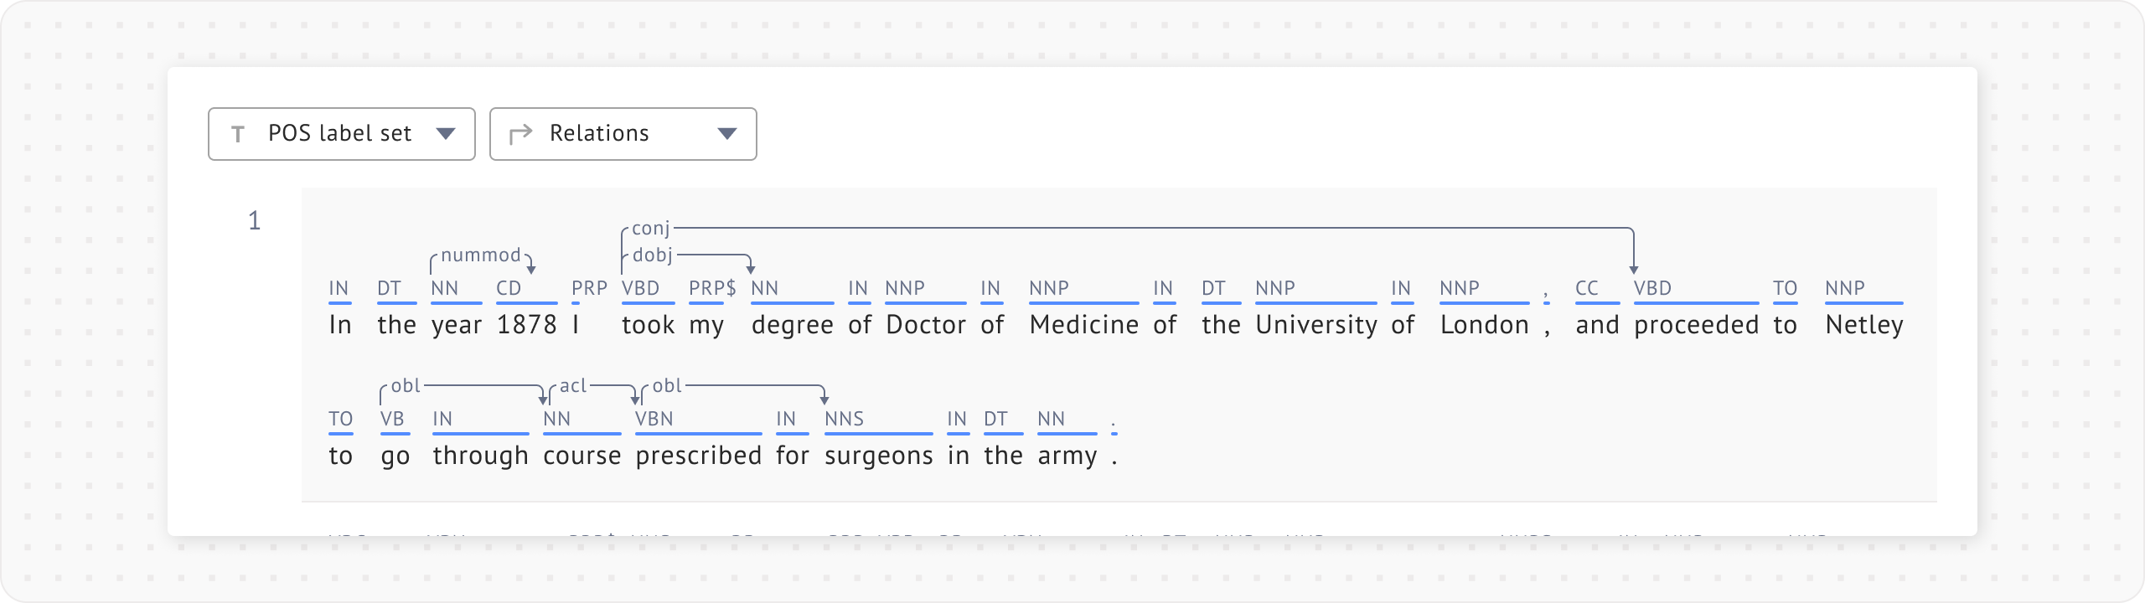
Task: Select the word 'surgeons'
Action: pyautogui.click(x=878, y=456)
